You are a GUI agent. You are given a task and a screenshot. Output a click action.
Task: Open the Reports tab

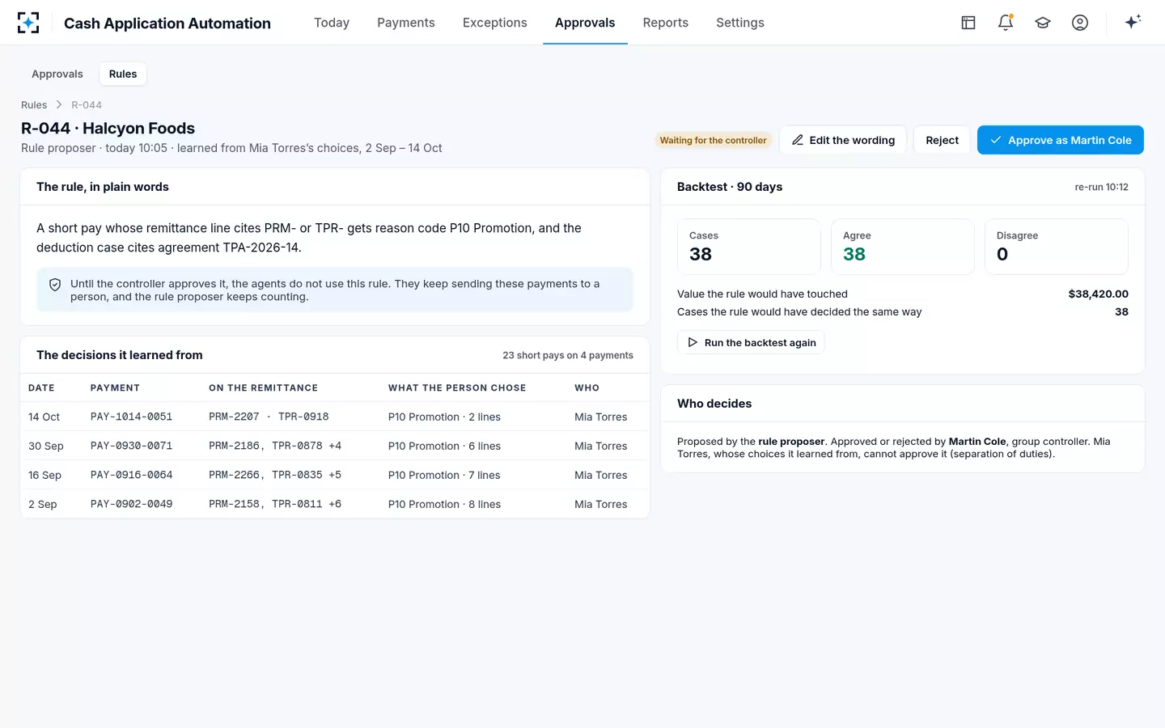click(x=666, y=23)
